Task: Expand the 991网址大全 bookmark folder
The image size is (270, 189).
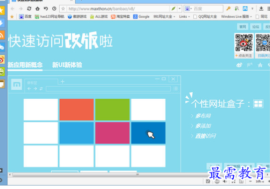Action: click(x=164, y=17)
